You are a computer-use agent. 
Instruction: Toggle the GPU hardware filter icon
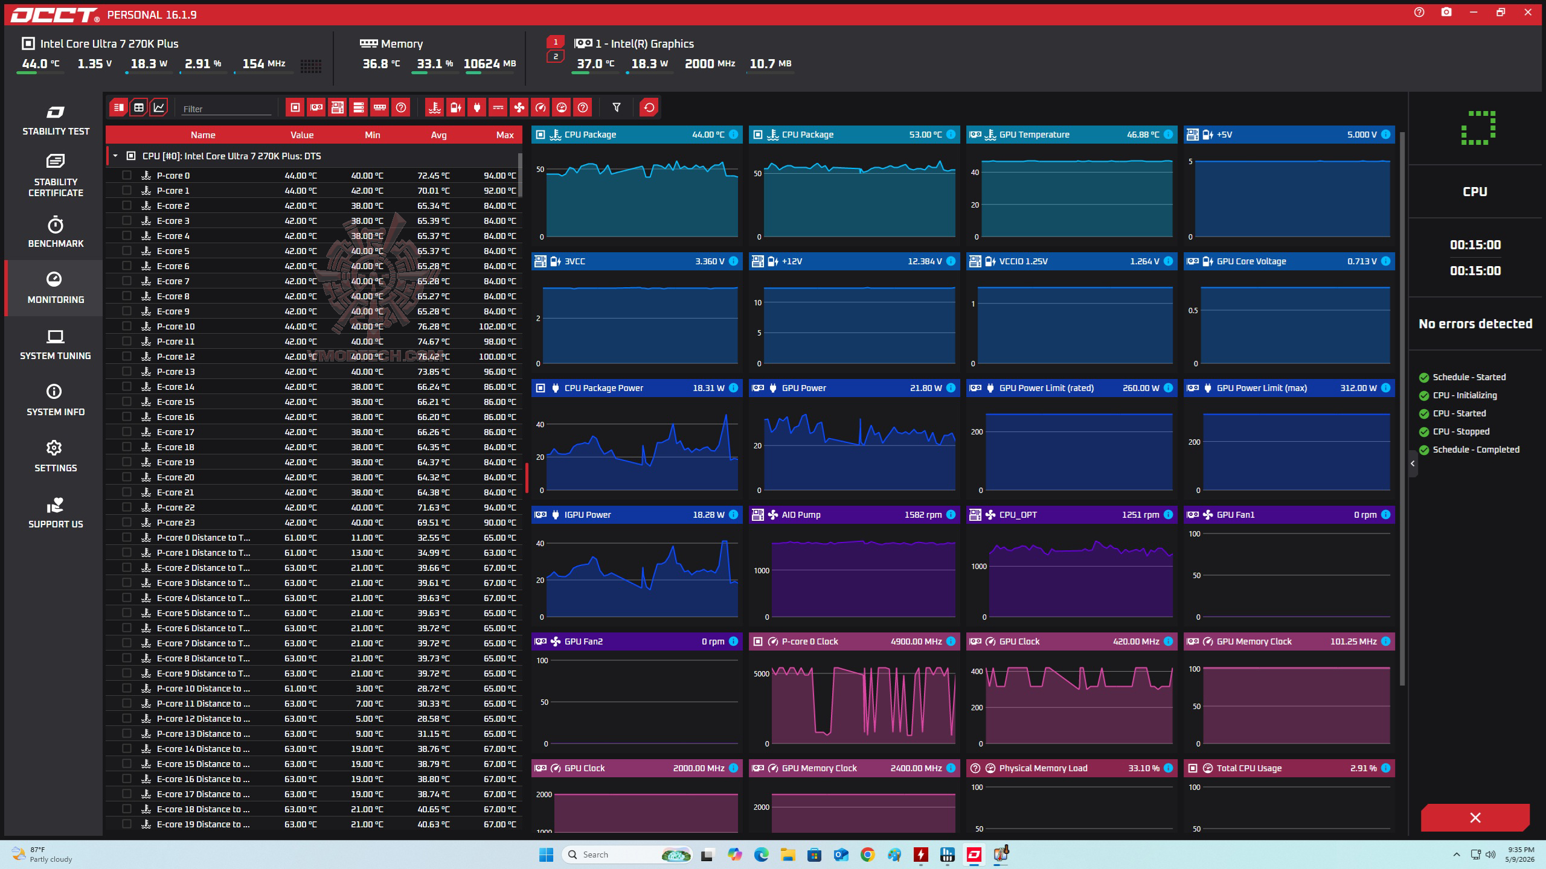316,107
